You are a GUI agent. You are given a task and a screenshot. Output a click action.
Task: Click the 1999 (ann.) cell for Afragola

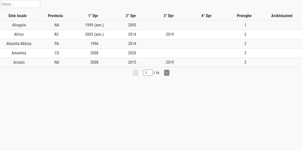[94, 25]
